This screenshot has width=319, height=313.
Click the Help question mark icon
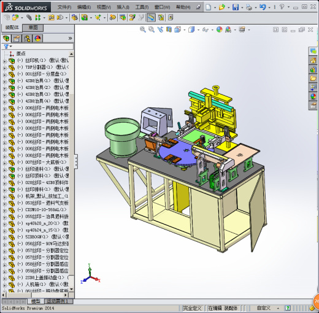click(x=282, y=7)
